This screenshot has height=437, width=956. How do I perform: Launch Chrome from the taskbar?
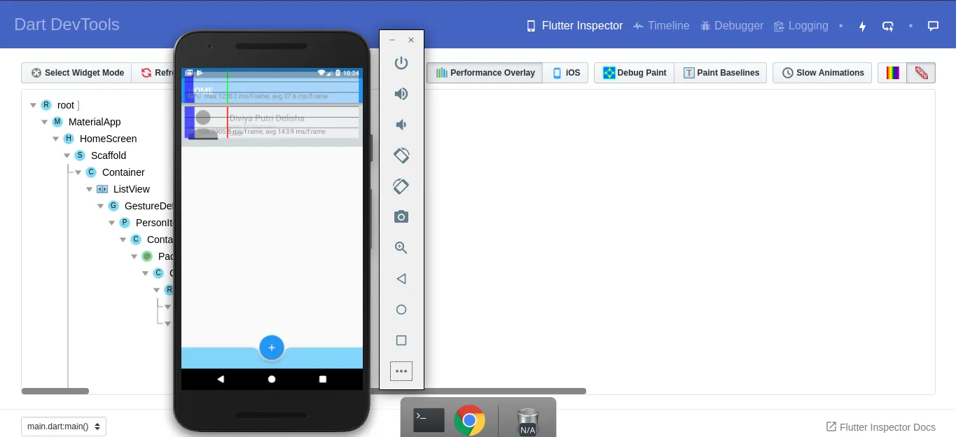coord(471,420)
